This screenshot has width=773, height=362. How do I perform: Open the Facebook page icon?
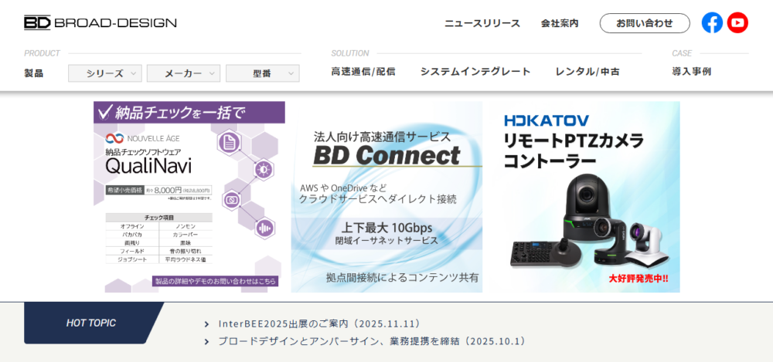coord(712,22)
